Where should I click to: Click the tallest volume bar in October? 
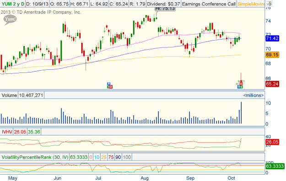[241, 113]
